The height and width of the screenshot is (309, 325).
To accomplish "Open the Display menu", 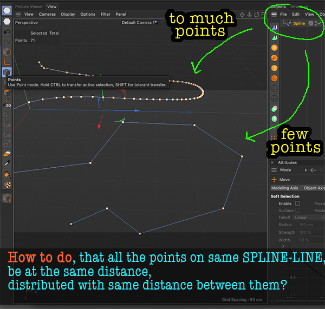I will 68,14.
